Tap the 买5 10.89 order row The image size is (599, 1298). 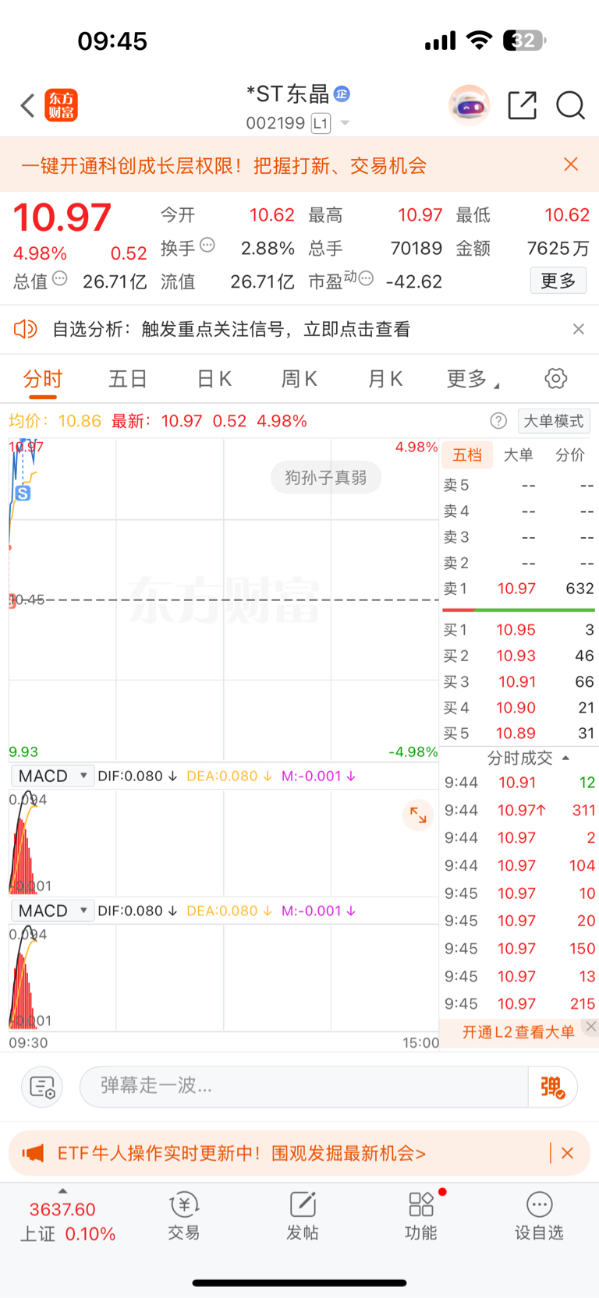pyautogui.click(x=519, y=734)
